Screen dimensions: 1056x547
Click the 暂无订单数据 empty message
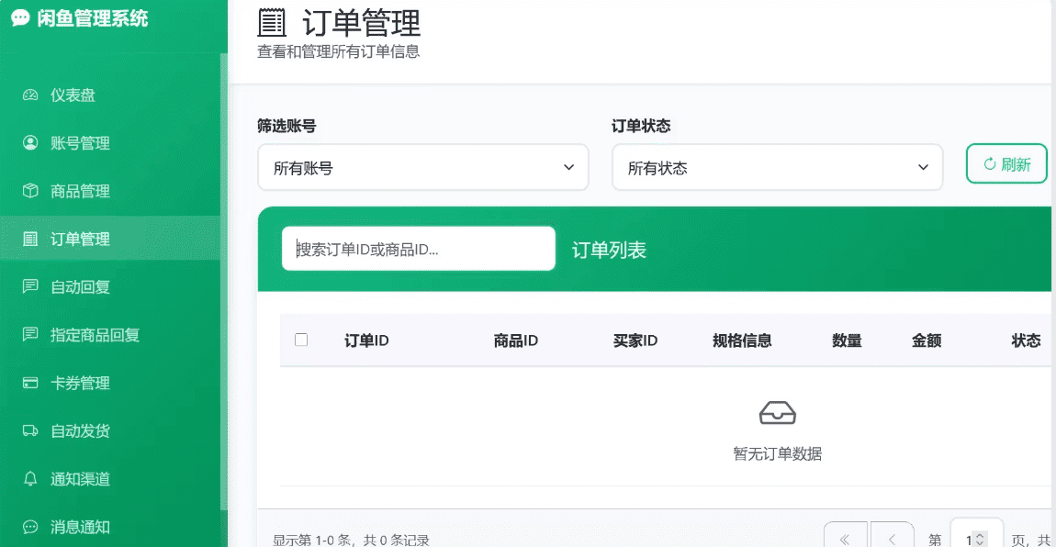click(x=777, y=454)
